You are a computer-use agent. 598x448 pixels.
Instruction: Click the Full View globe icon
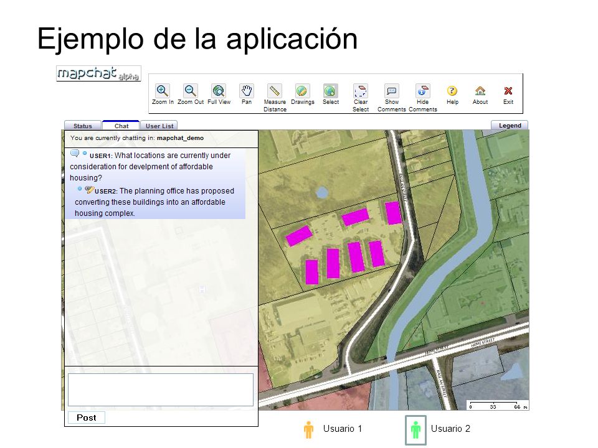pos(219,91)
